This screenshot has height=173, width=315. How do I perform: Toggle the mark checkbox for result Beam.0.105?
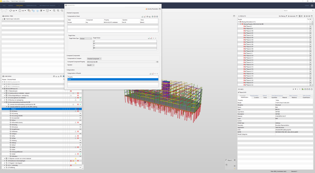[x=310, y=42]
